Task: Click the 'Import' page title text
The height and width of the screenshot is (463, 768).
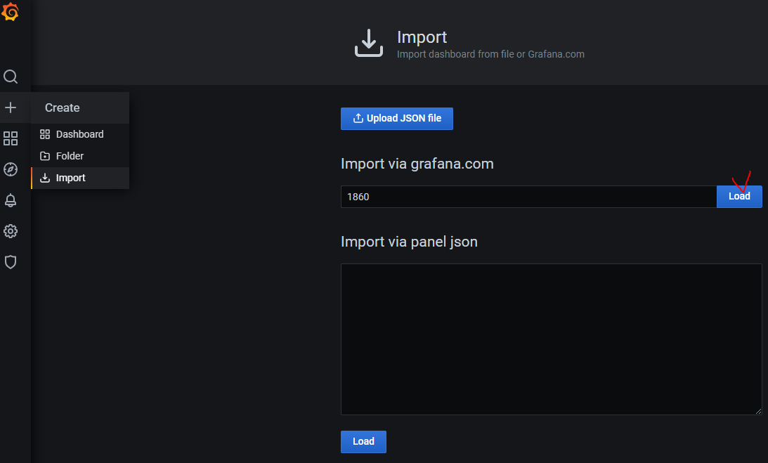Action: [x=422, y=37]
